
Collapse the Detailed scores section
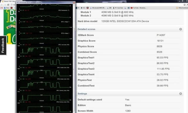coord(181,29)
